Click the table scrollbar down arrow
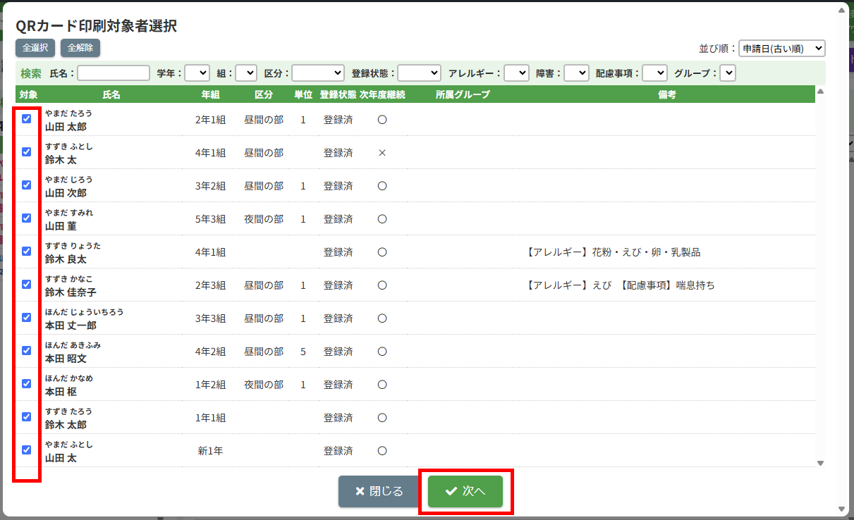This screenshot has height=520, width=854. click(x=820, y=463)
